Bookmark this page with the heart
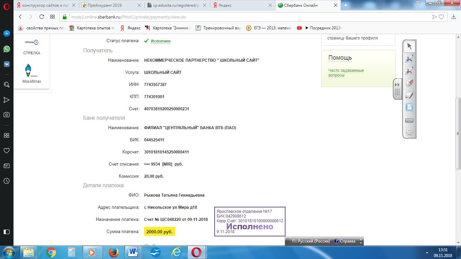 (441, 17)
